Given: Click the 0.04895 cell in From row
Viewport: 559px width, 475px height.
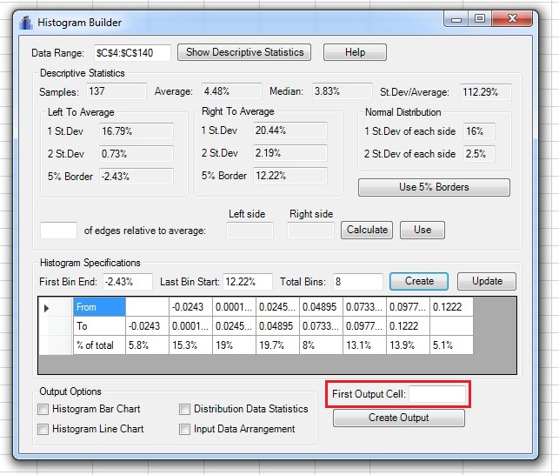Looking at the screenshot, I should point(321,307).
